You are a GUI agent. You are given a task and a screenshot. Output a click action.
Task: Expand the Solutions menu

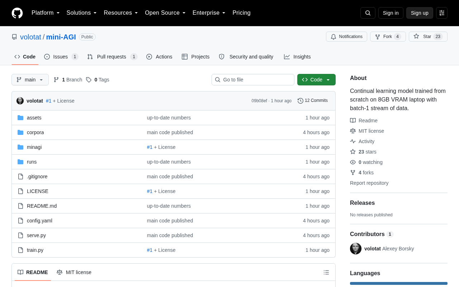(x=82, y=13)
